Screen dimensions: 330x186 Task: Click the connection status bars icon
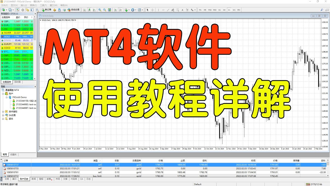308,184
